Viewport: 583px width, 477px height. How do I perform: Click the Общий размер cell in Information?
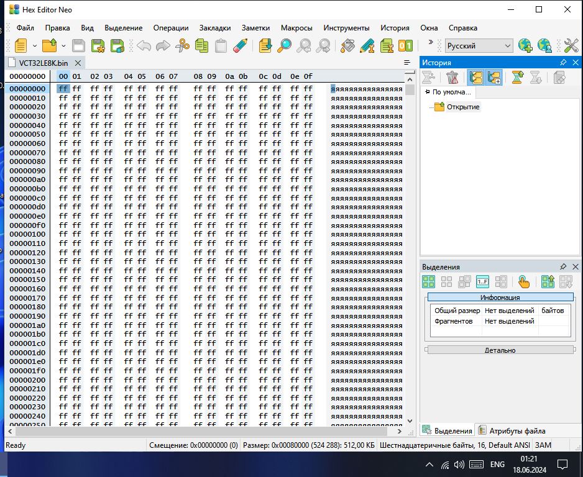[457, 310]
